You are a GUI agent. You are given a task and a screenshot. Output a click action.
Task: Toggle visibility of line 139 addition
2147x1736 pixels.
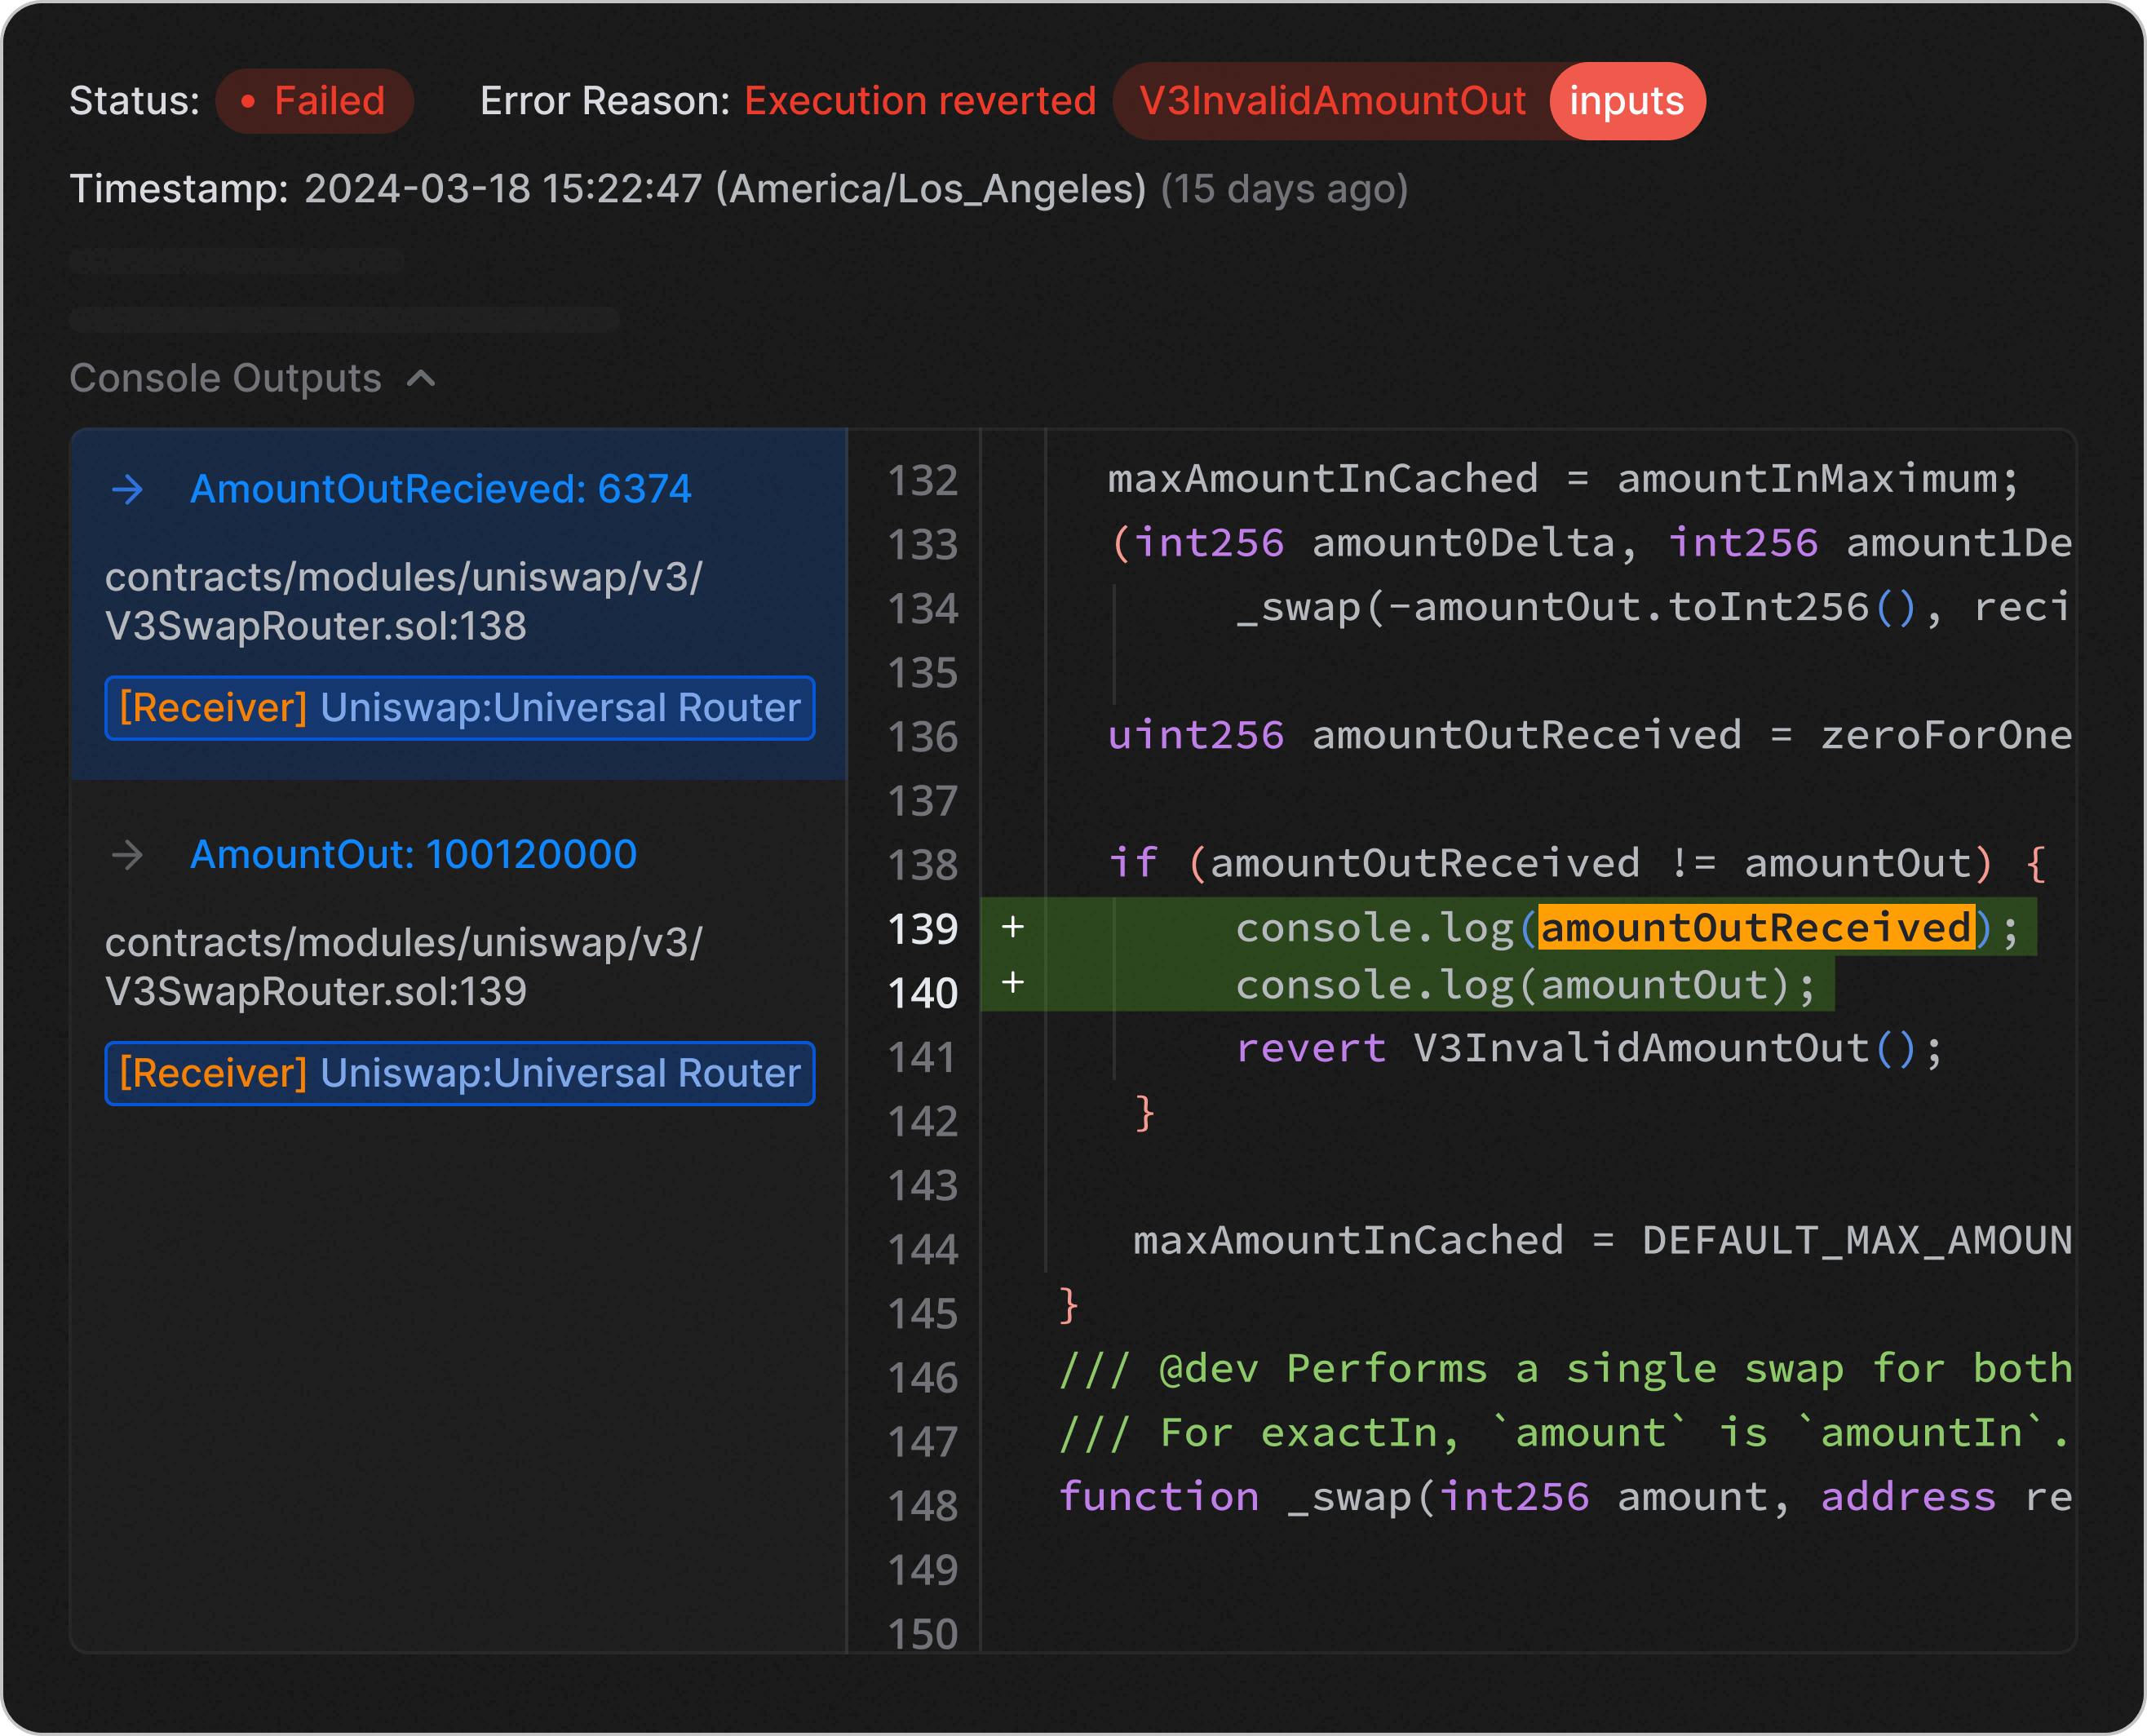(1013, 924)
